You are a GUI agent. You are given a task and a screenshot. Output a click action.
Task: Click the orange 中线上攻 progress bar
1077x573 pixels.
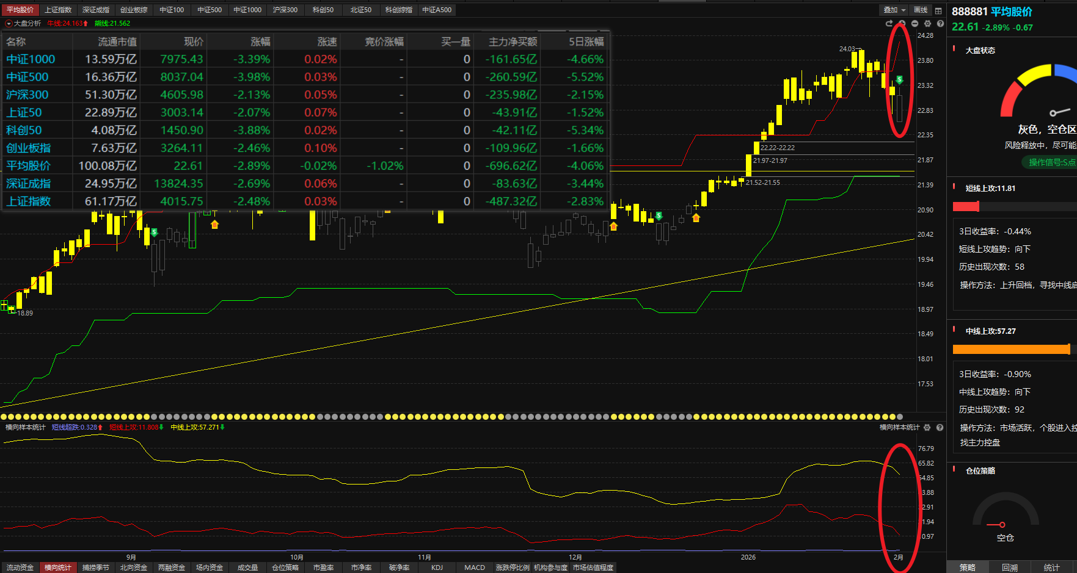point(1011,349)
